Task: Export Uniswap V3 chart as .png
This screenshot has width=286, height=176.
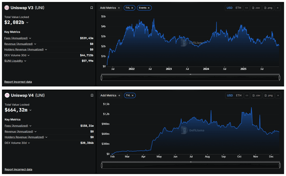Action: (268, 8)
